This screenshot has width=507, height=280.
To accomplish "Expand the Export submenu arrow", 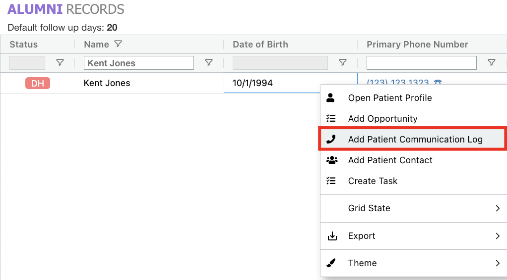I will click(x=498, y=236).
